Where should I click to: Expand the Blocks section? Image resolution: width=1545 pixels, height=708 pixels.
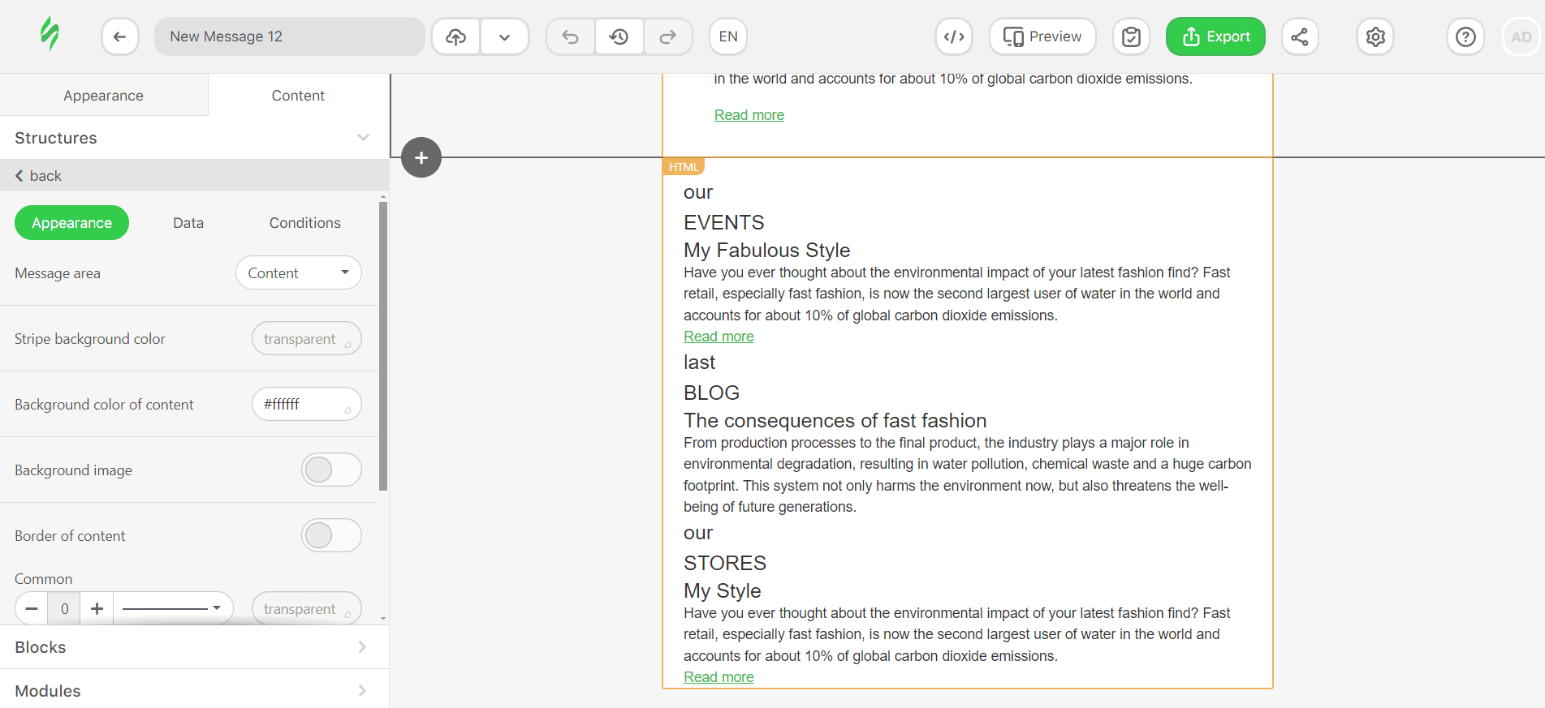(x=194, y=647)
